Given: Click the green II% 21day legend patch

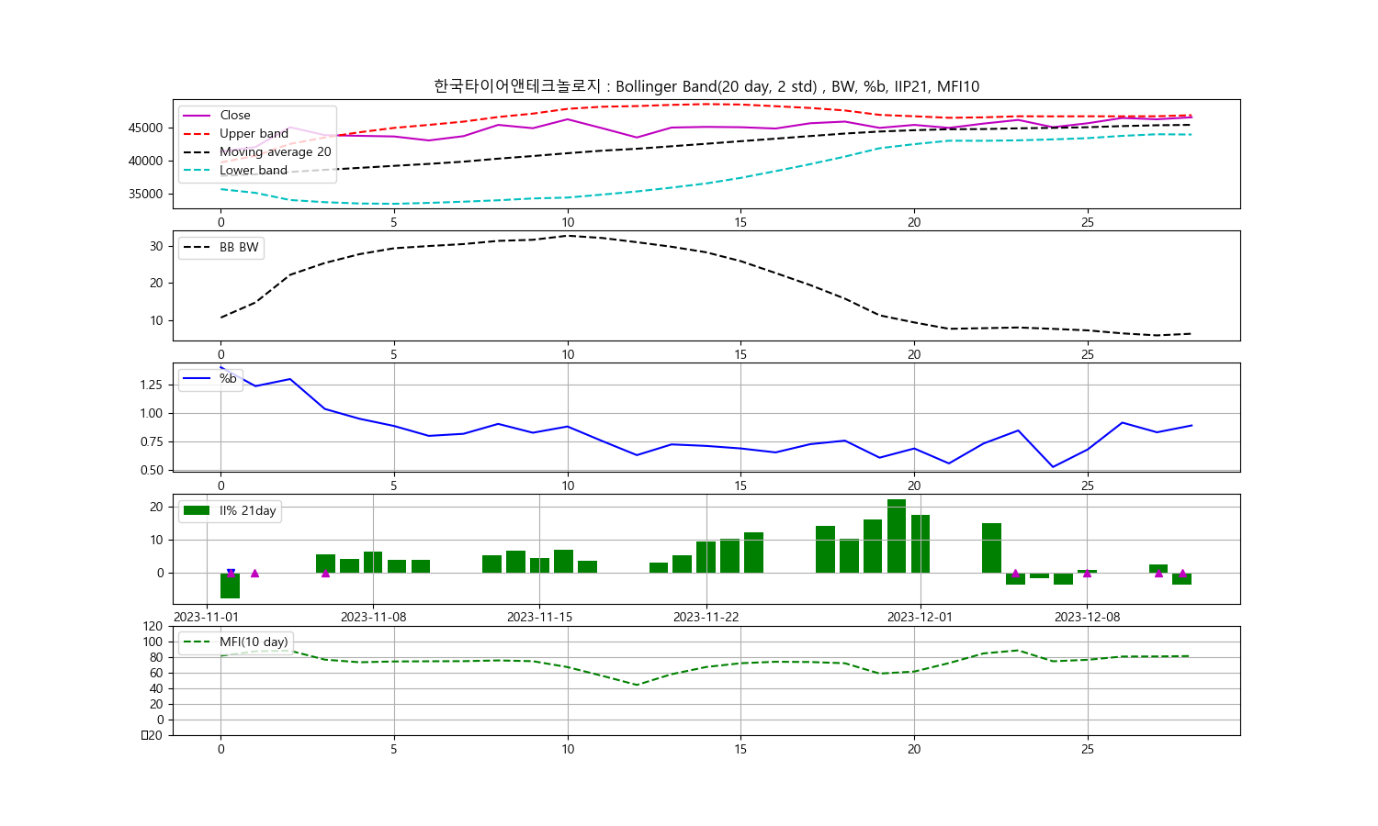Looking at the screenshot, I should [197, 510].
